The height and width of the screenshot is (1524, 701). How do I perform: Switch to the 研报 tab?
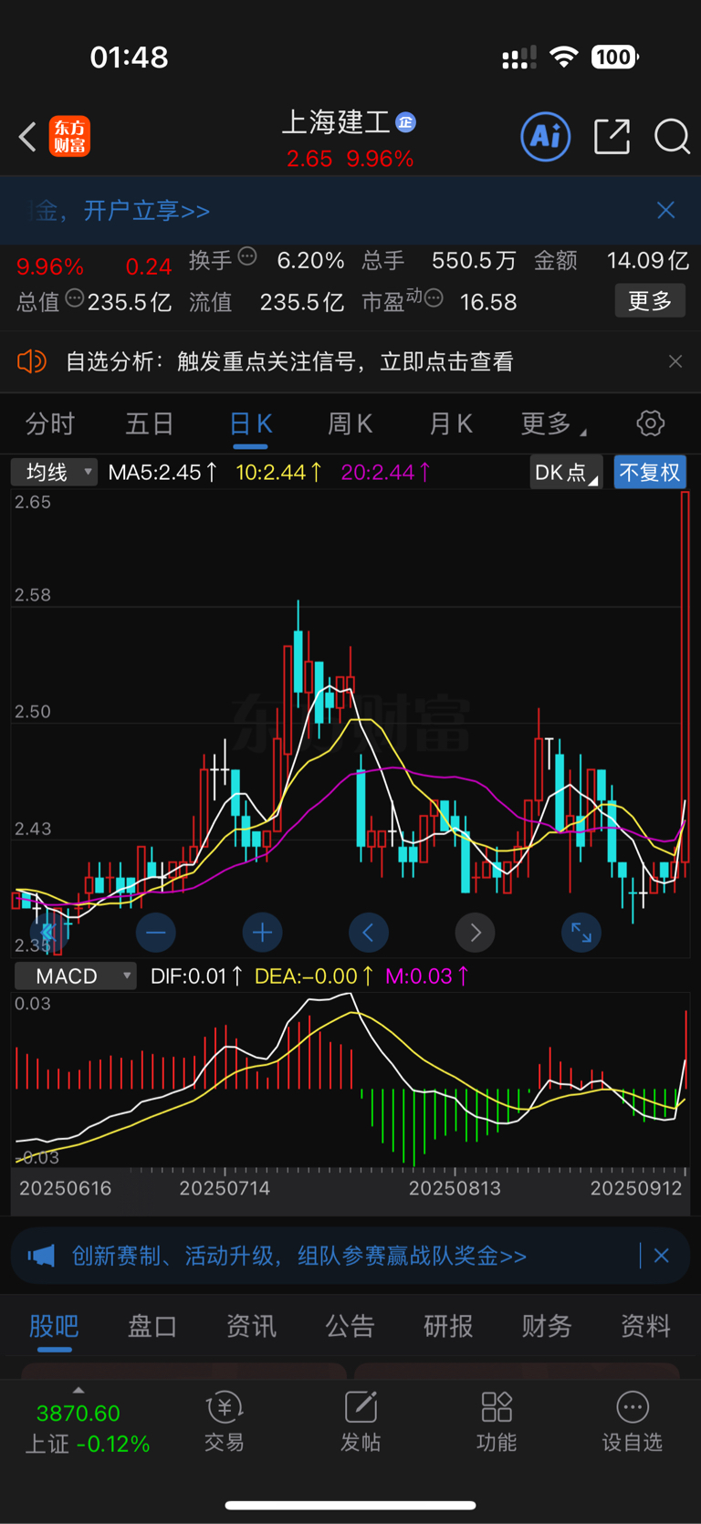click(x=448, y=1325)
